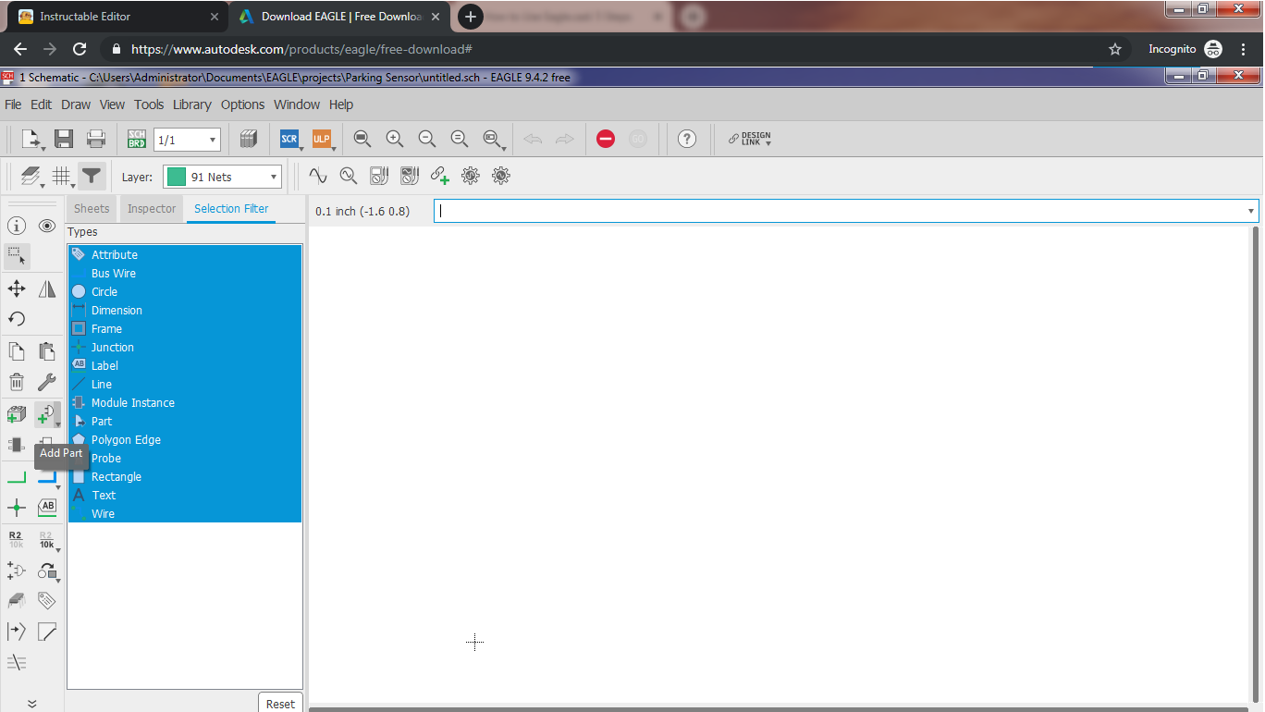Click the Add Part tool

pos(45,415)
